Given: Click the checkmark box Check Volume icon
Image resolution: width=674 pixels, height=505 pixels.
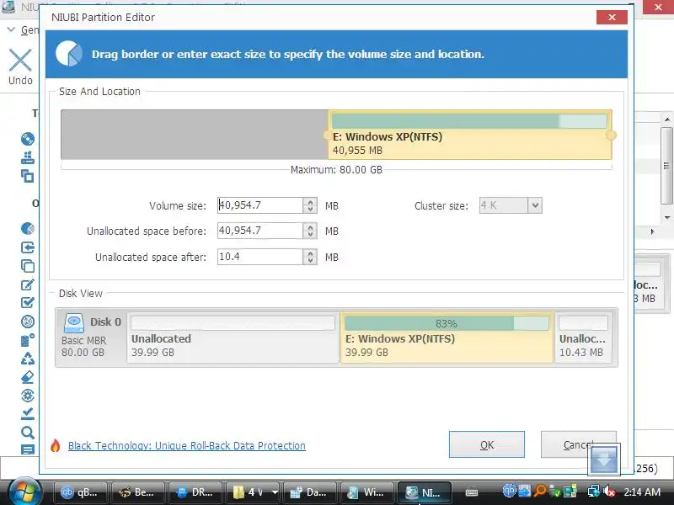Looking at the screenshot, I should tap(28, 303).
